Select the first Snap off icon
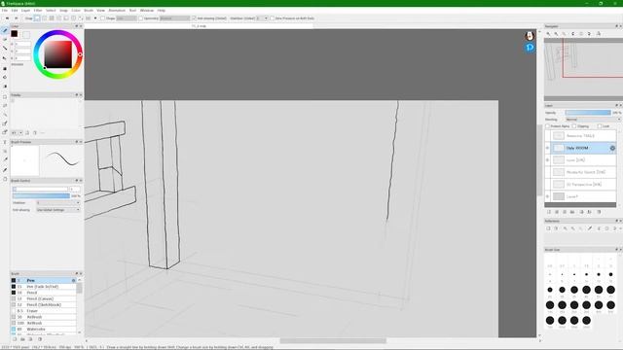 37,18
